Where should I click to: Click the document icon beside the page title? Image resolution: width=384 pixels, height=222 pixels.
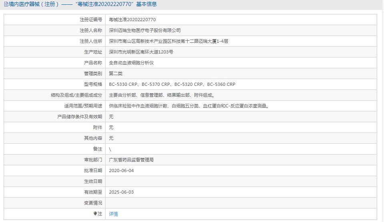(6, 4)
